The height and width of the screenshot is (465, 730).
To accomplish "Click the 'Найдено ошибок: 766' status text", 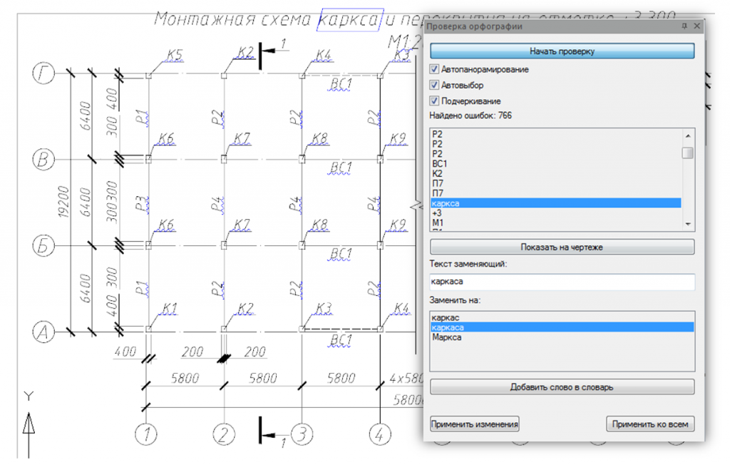I will (471, 116).
